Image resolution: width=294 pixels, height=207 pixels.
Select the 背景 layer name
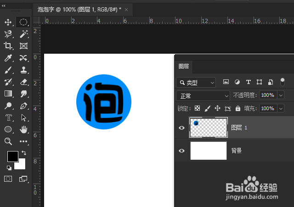[x=236, y=151]
